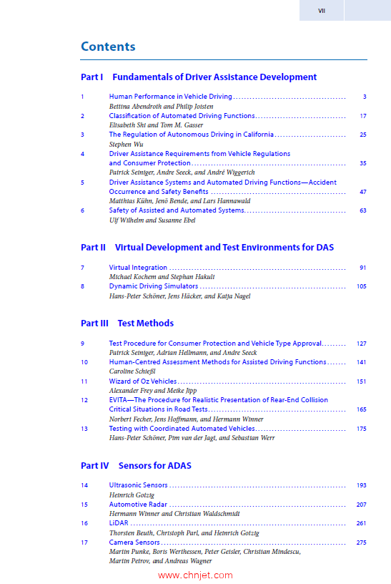Click authors Norbert Fecher, Jens Hoffmann, Hermann Winner

pos(186,419)
